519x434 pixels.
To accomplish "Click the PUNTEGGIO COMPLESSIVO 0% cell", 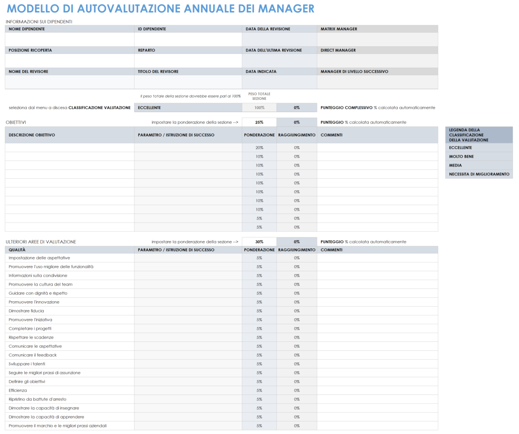I will [x=297, y=107].
